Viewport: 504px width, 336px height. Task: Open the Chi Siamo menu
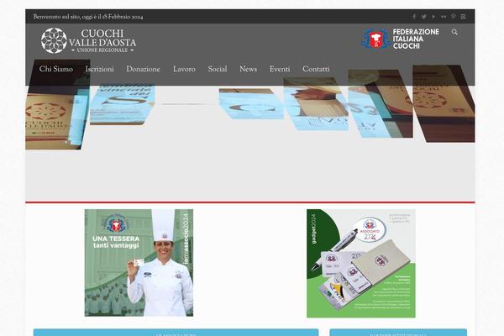tap(56, 70)
